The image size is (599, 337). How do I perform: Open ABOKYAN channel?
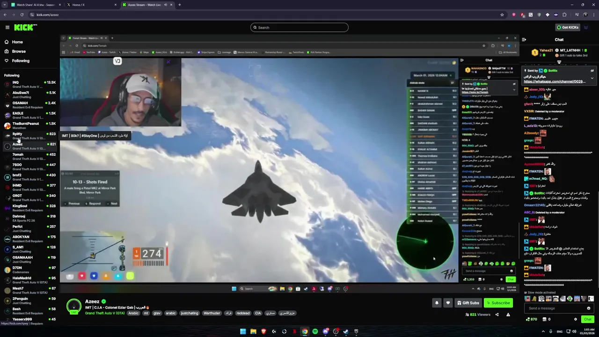[x=30, y=239]
